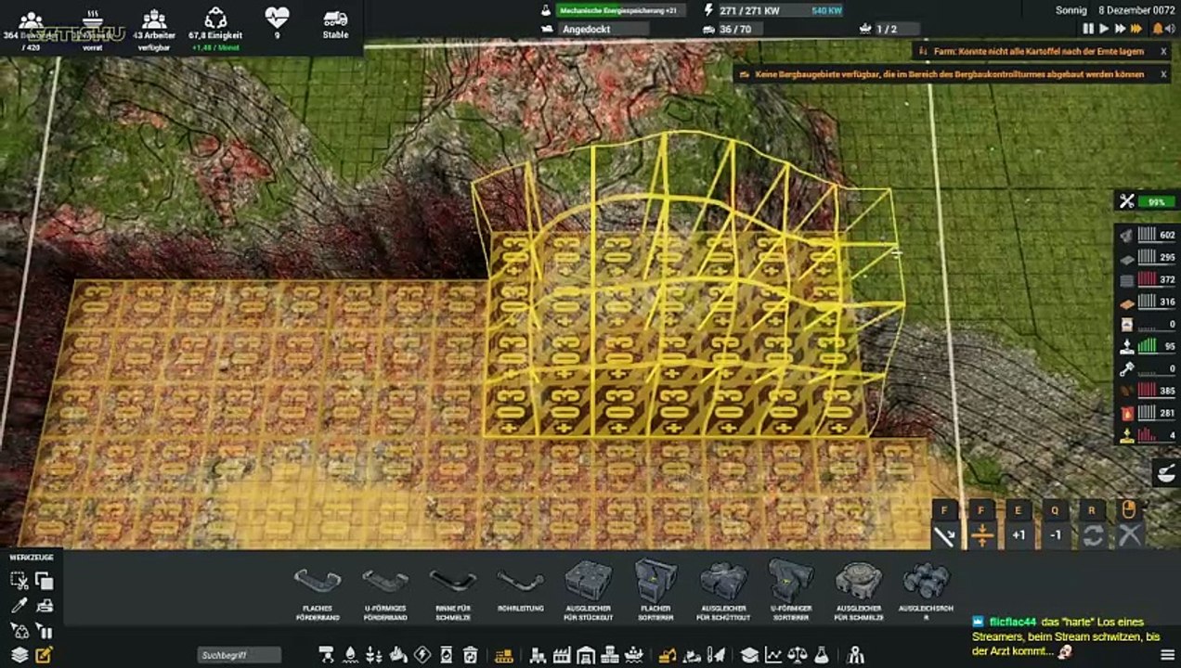Open the notifications bell icon
This screenshot has height=668, width=1181.
[1157, 29]
